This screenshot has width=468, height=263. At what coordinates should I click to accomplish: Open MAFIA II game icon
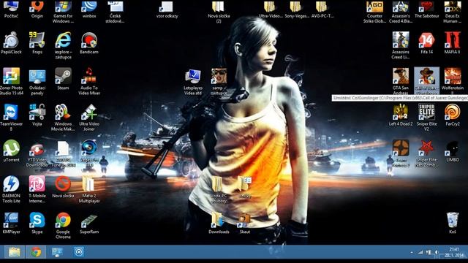[452, 43]
